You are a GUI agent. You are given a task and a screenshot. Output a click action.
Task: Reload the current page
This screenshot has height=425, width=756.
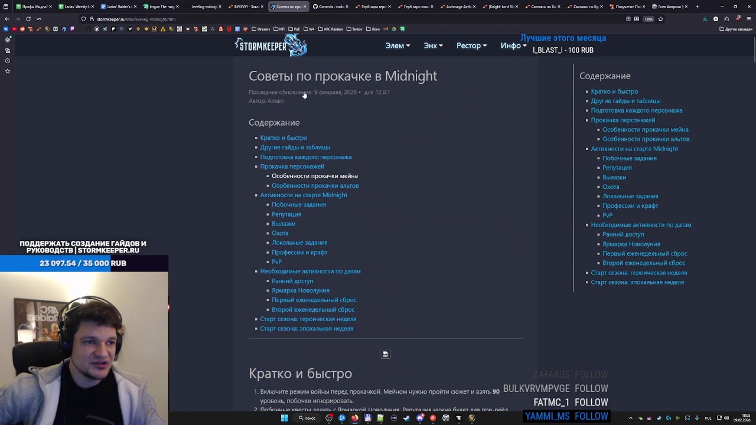click(28, 19)
